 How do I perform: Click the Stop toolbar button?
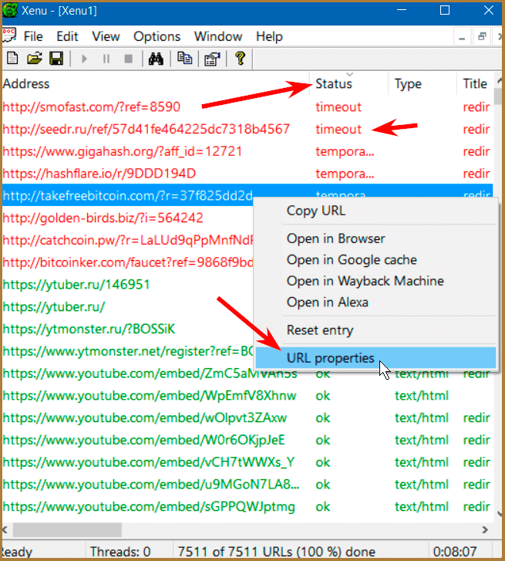128,59
